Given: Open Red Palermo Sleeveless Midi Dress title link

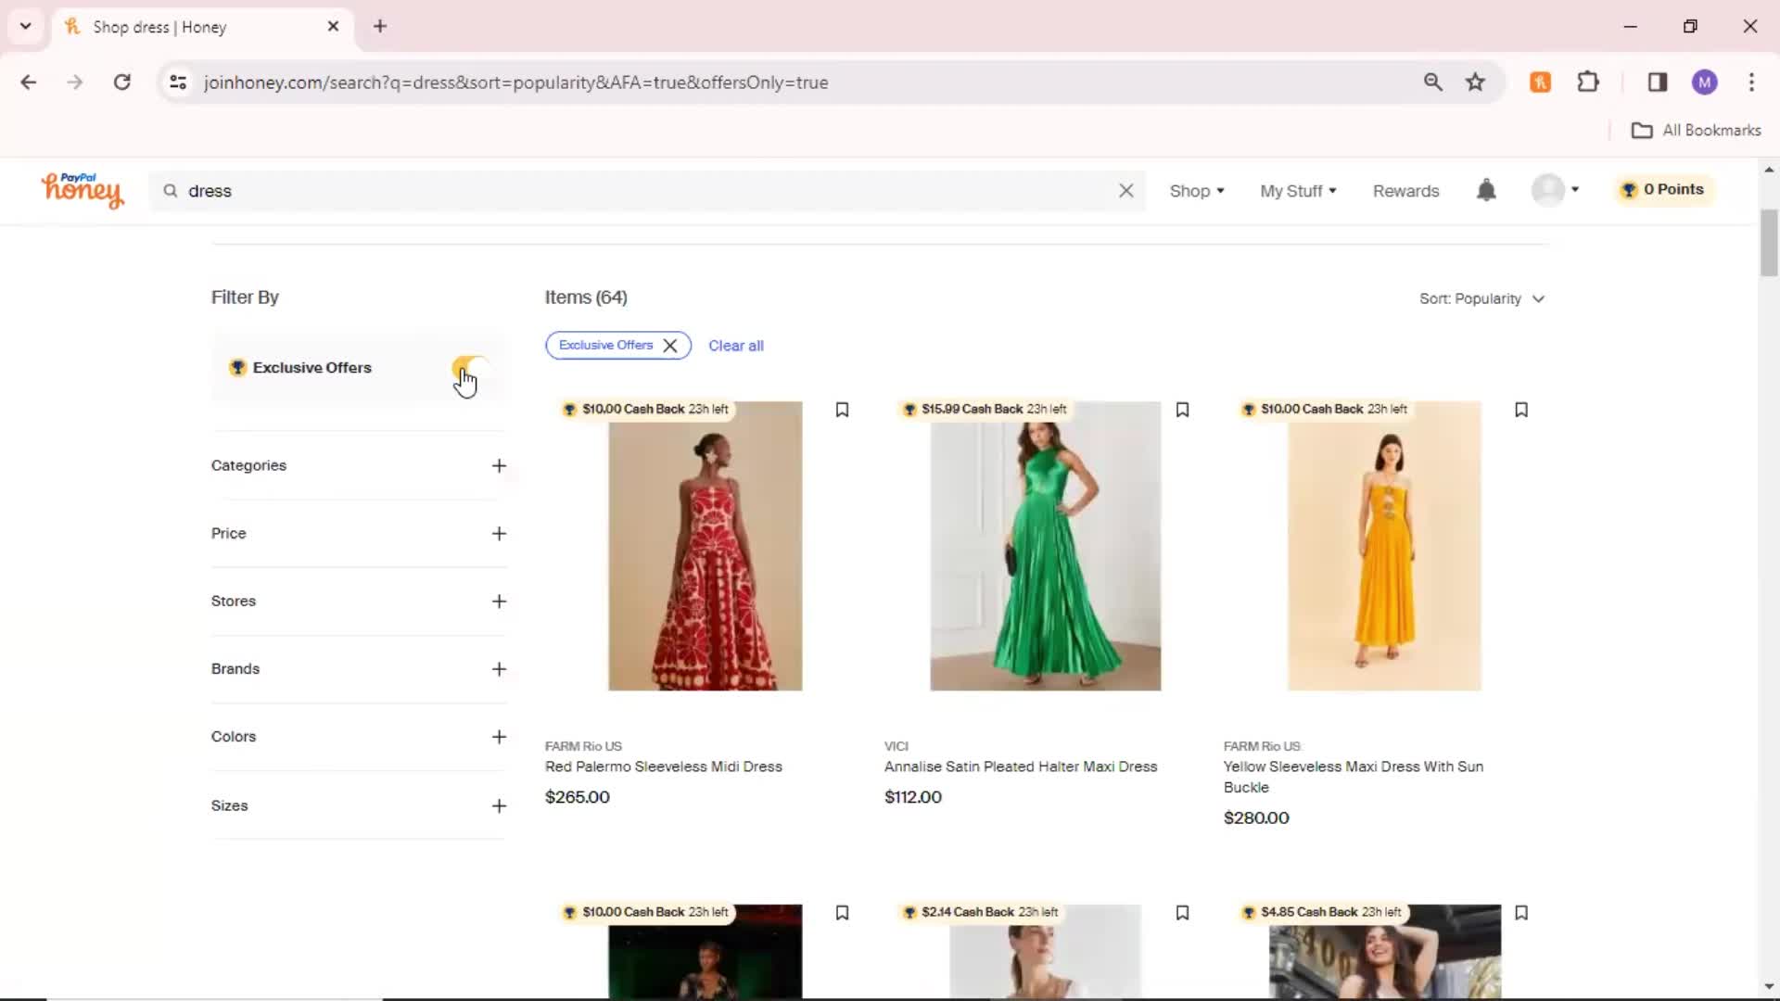Looking at the screenshot, I should pyautogui.click(x=664, y=767).
